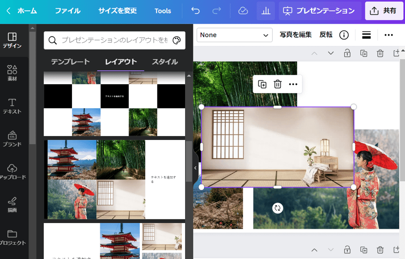The image size is (405, 259).
Task: Open the ファイル menu
Action: (x=68, y=11)
